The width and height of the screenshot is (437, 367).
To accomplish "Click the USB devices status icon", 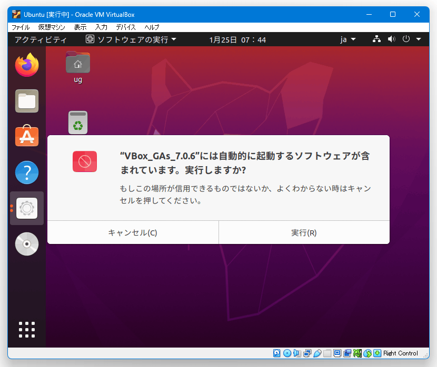I will [x=317, y=353].
